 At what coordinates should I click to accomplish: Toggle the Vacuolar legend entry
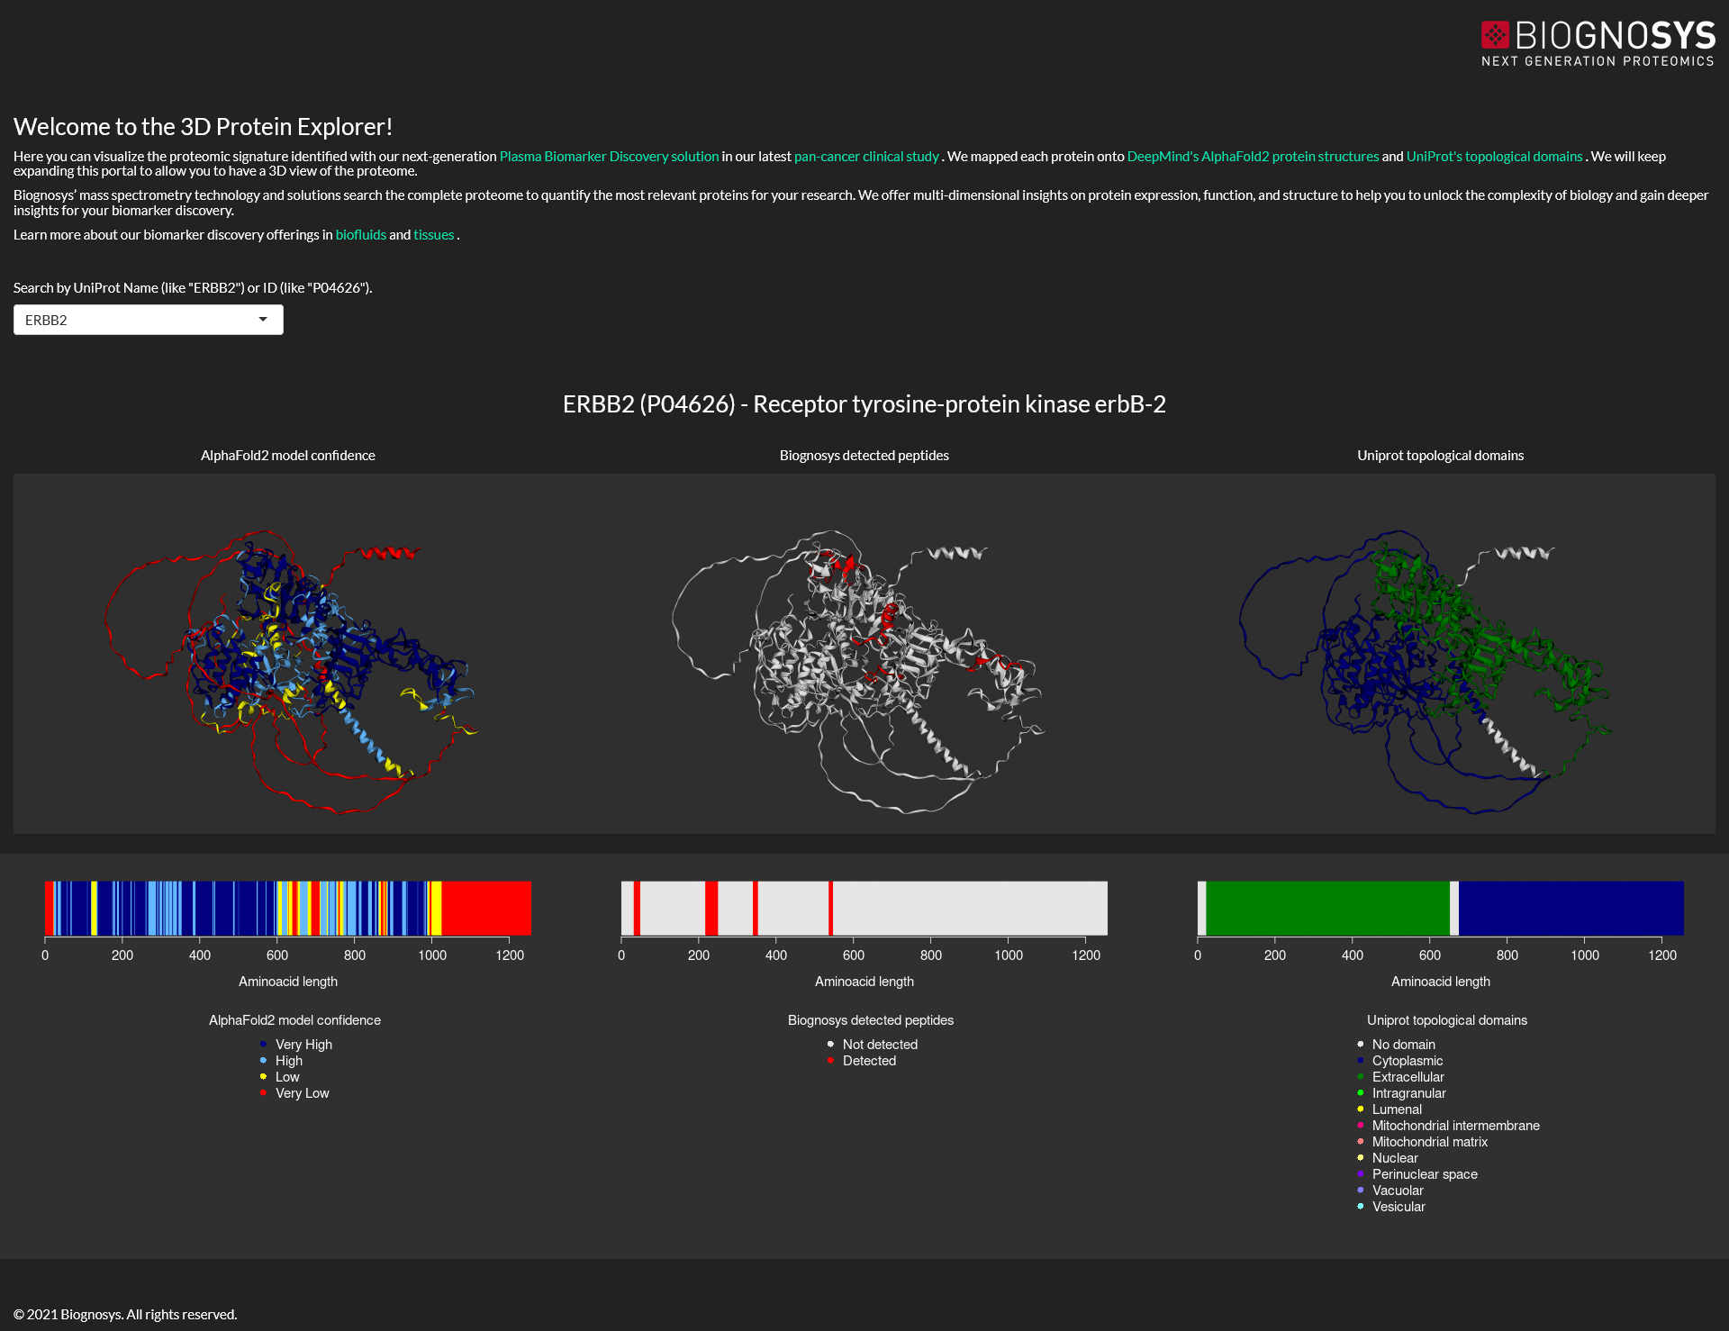[1390, 1191]
